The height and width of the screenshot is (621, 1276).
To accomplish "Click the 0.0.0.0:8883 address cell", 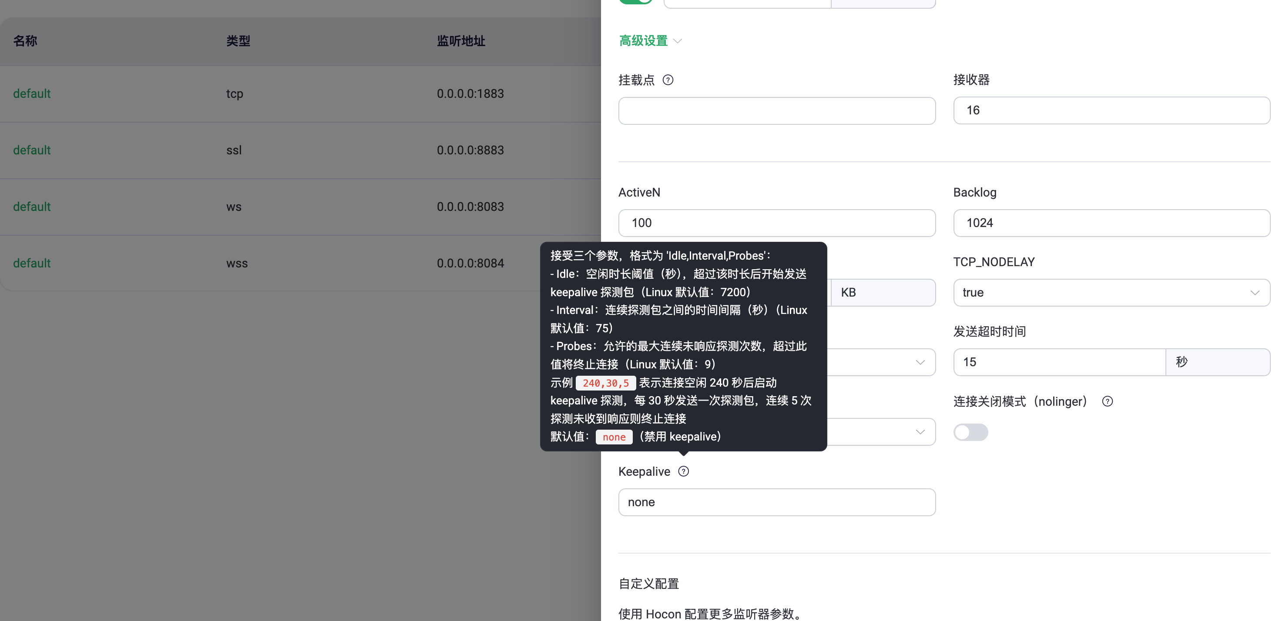I will coord(470,150).
